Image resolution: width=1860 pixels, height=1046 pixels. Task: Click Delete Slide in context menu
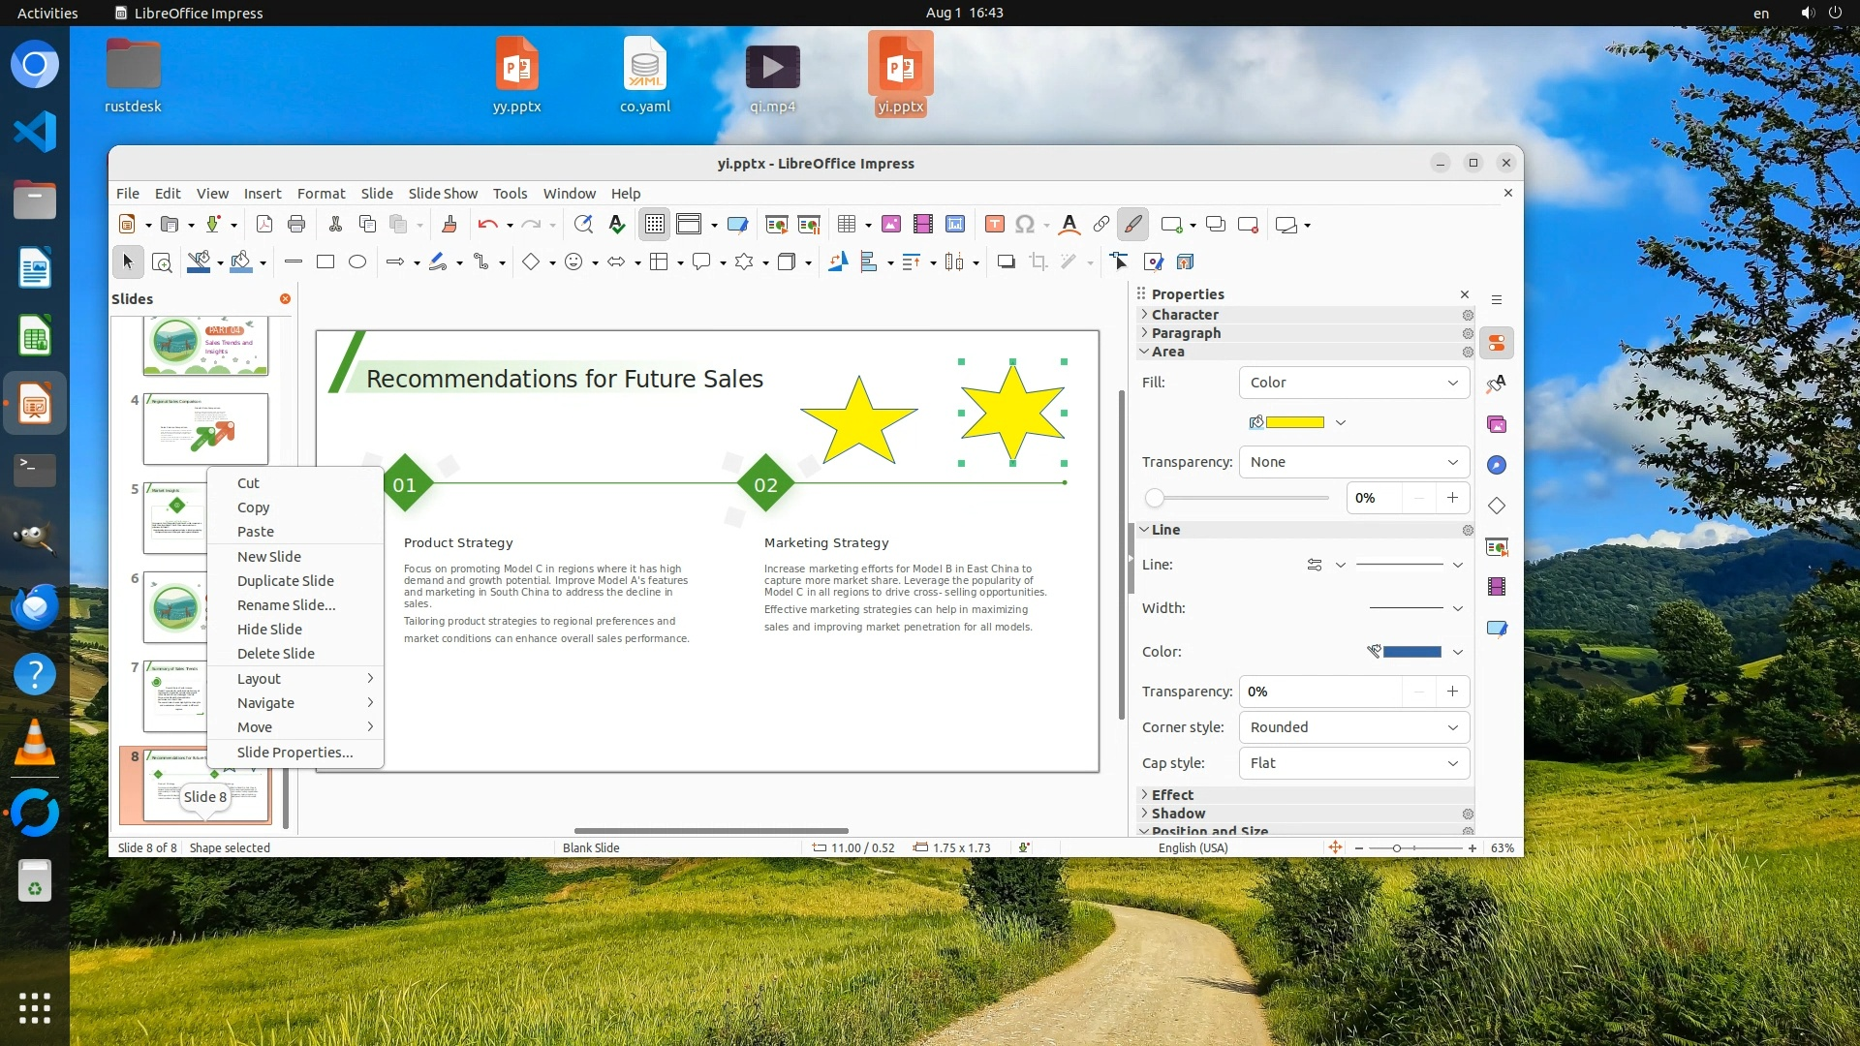pos(275,654)
